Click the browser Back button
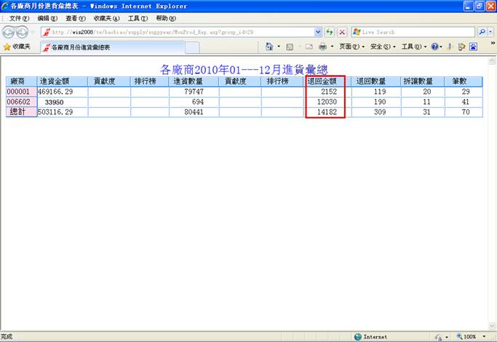The height and width of the screenshot is (342, 497). [9, 32]
